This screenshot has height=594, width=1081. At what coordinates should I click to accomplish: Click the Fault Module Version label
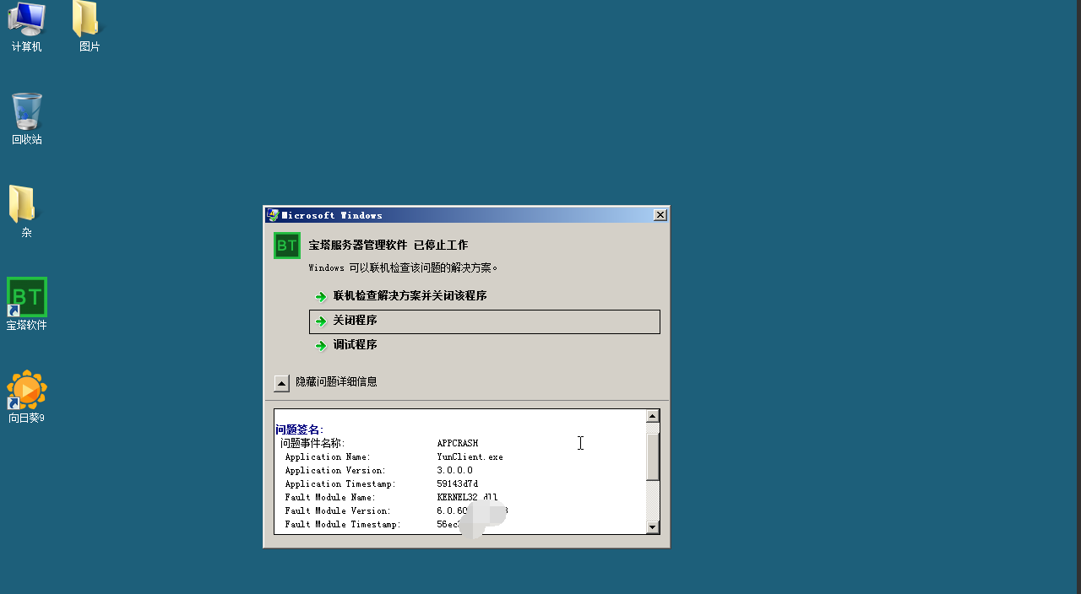click(x=338, y=511)
